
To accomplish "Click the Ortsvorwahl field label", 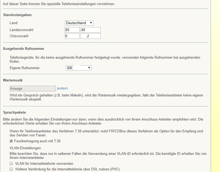I will pyautogui.click(x=19, y=36).
